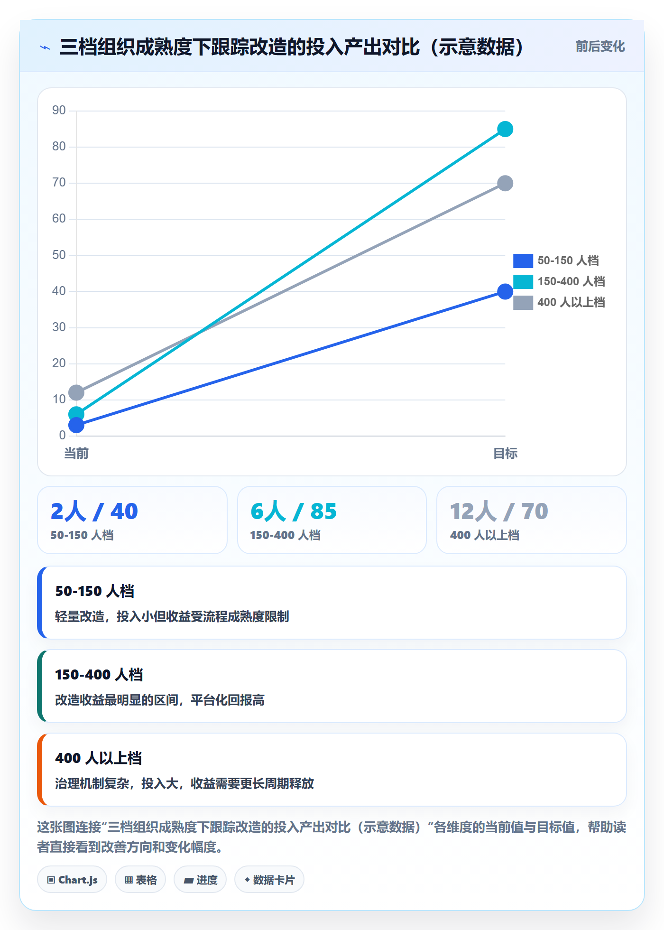Click legend label 150-400 人档 in chart

point(572,281)
